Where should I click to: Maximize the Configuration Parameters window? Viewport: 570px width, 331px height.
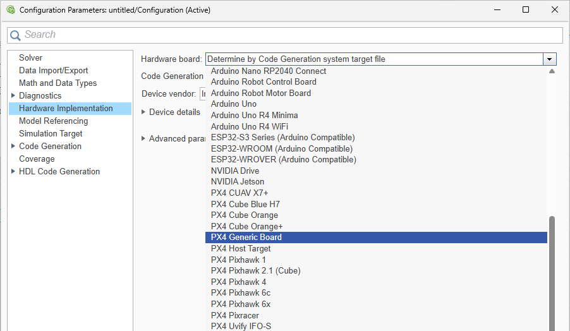coord(526,10)
